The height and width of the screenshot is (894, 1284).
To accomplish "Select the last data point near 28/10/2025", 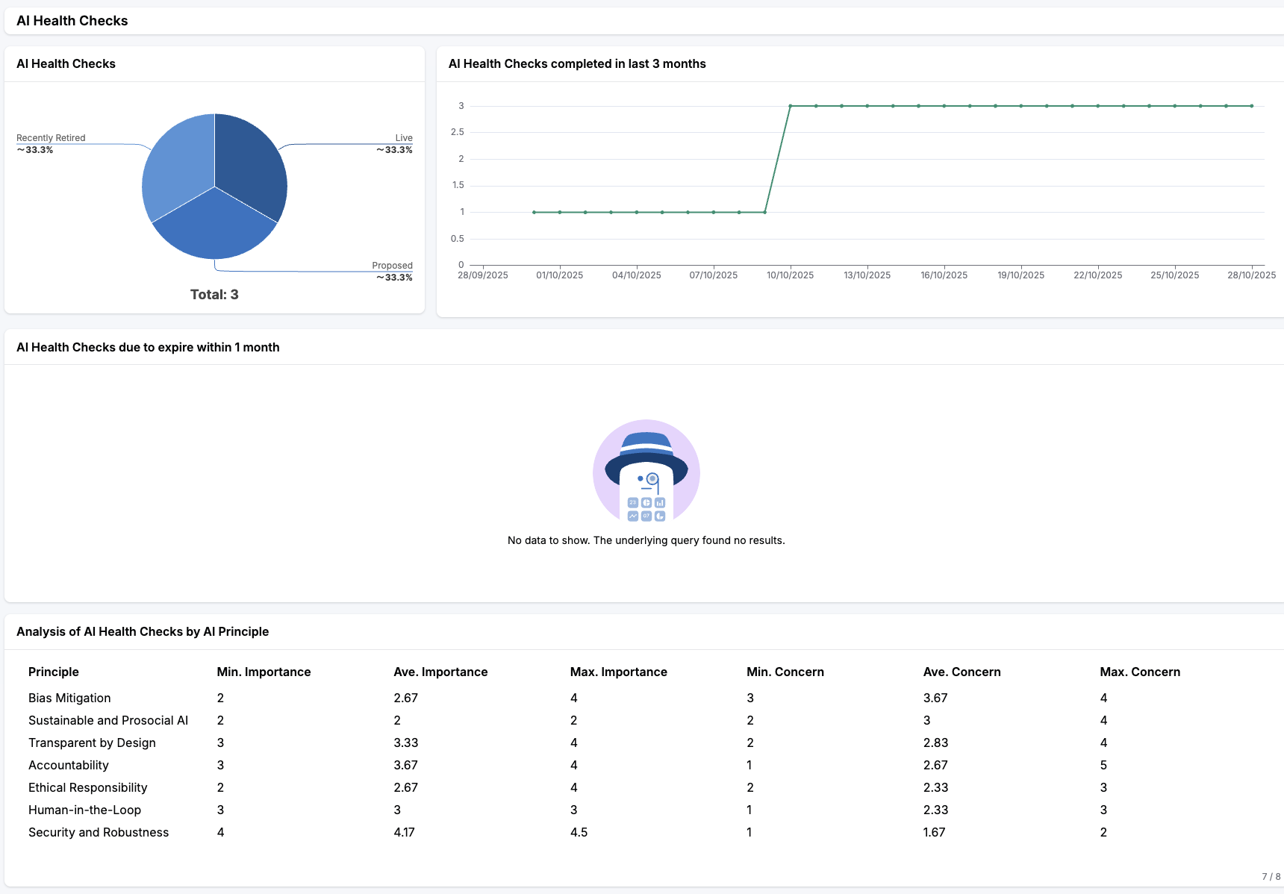I will tap(1251, 105).
